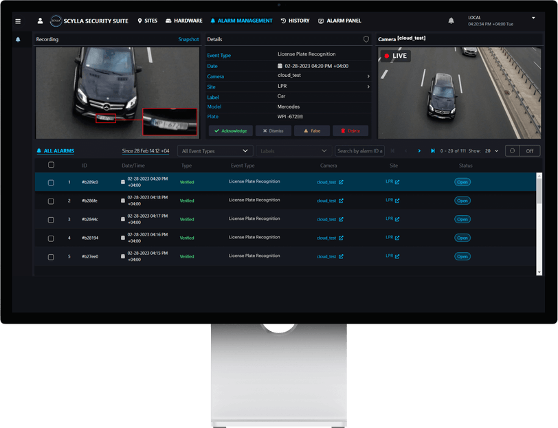558x428 pixels.
Task: Go to next page of alarms
Action: tap(419, 151)
